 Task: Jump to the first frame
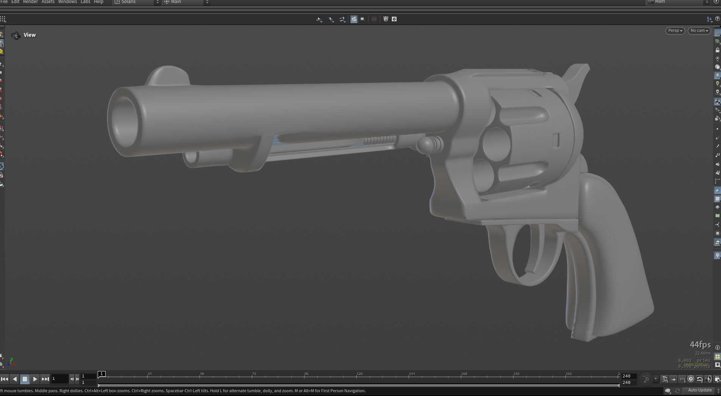(5, 379)
